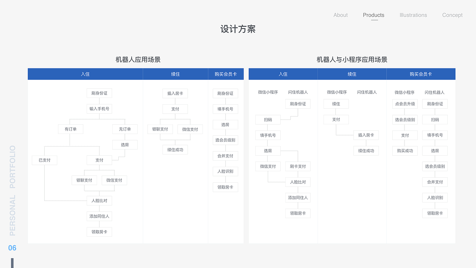Click the 有订单 branch node

[x=71, y=129]
